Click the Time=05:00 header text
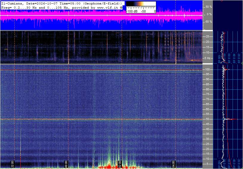243x169 pixels. click(70, 3)
